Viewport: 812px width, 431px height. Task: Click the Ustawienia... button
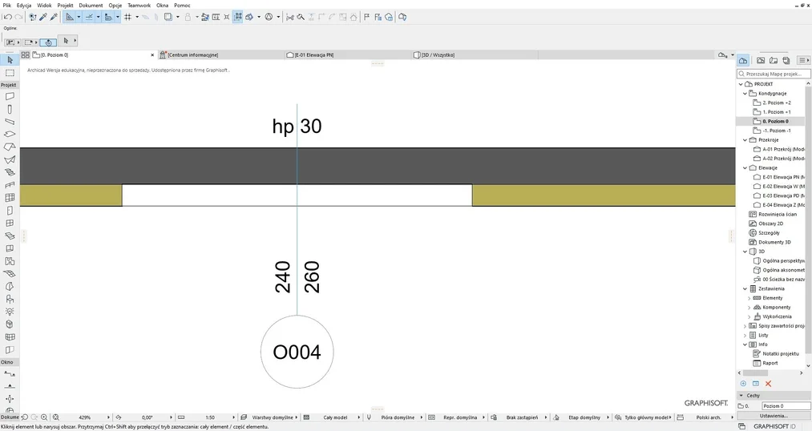(x=774, y=416)
